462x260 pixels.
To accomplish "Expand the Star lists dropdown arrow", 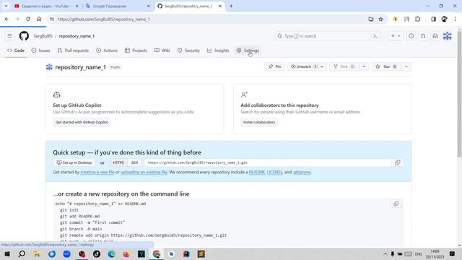I will click(x=406, y=66).
